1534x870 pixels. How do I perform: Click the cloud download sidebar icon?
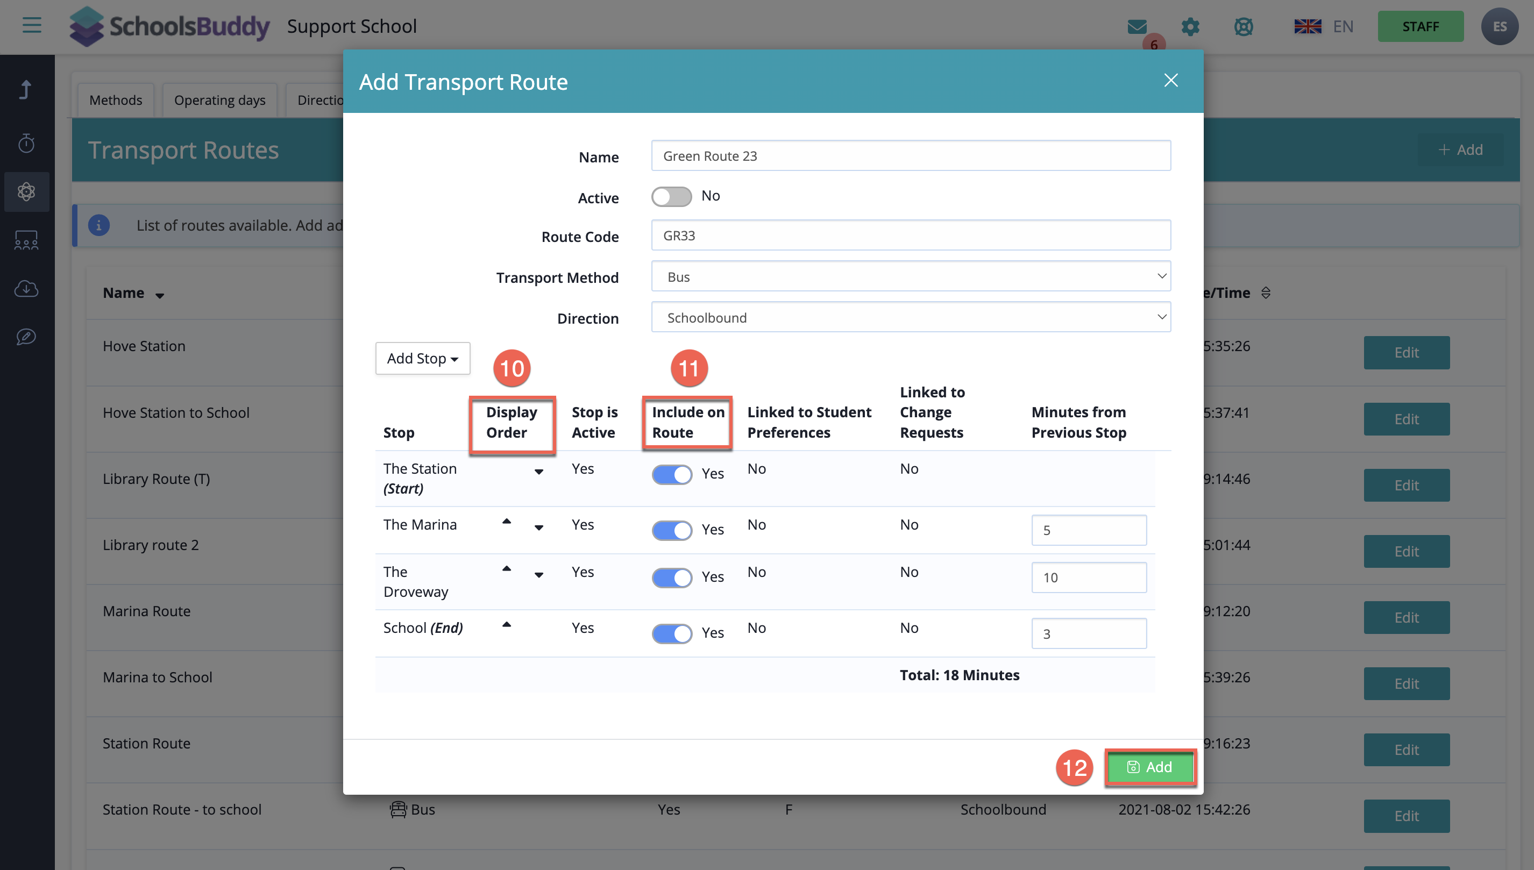coord(26,289)
